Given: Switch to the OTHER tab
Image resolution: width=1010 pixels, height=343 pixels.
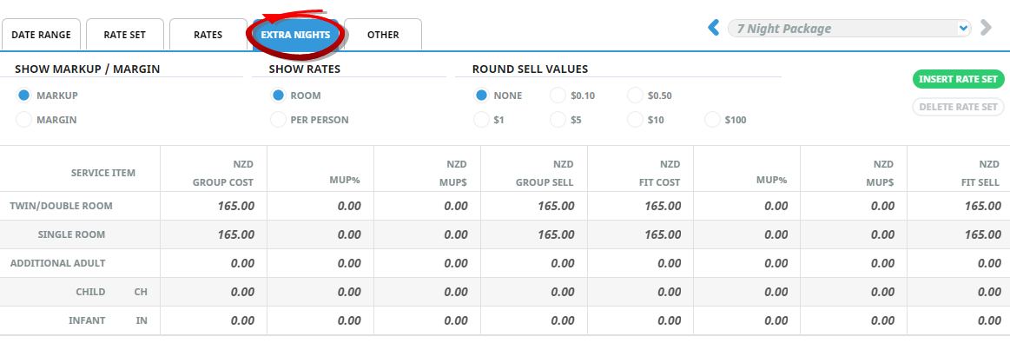Looking at the screenshot, I should 383,35.
